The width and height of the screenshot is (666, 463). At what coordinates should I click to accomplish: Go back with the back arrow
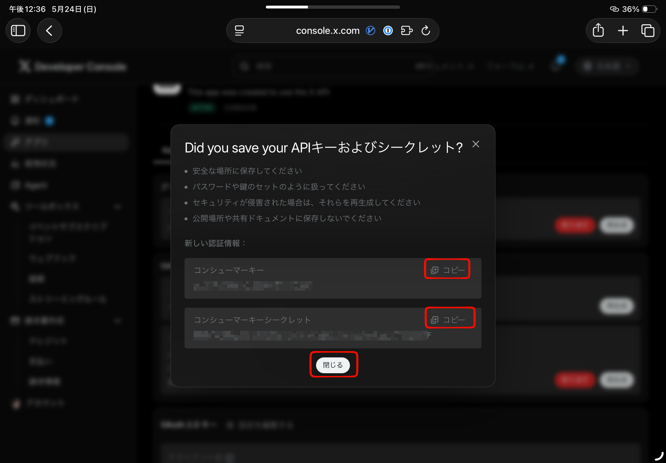pyautogui.click(x=50, y=30)
